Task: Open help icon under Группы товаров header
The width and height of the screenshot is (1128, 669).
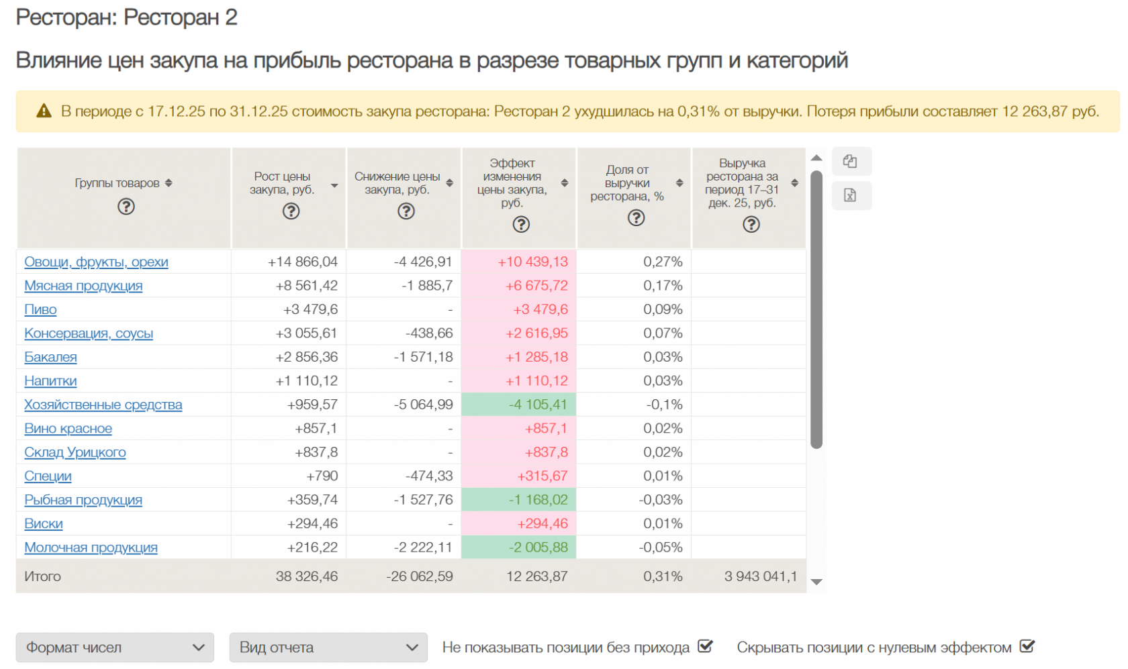Action: point(126,207)
